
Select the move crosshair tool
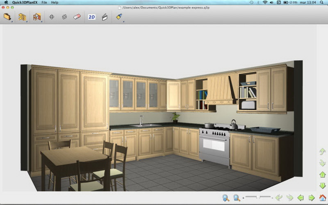pos(52,17)
